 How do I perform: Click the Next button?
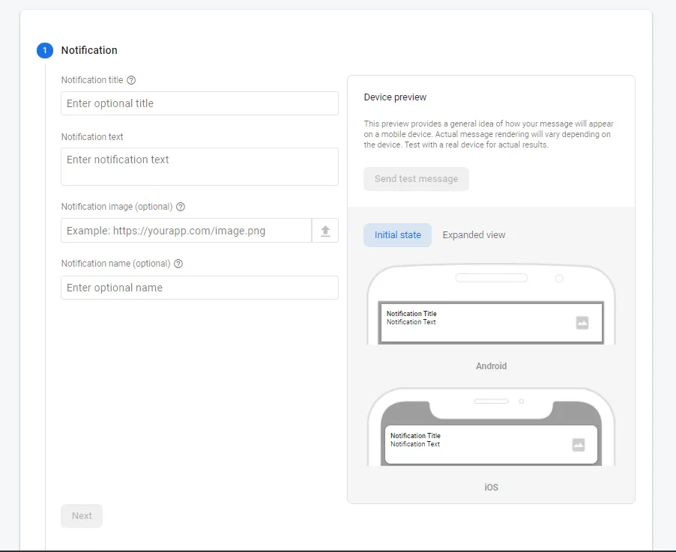[x=81, y=515]
